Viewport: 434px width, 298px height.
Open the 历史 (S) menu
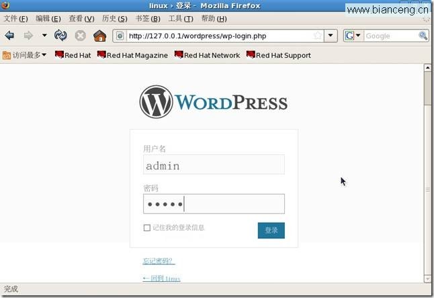(115, 19)
